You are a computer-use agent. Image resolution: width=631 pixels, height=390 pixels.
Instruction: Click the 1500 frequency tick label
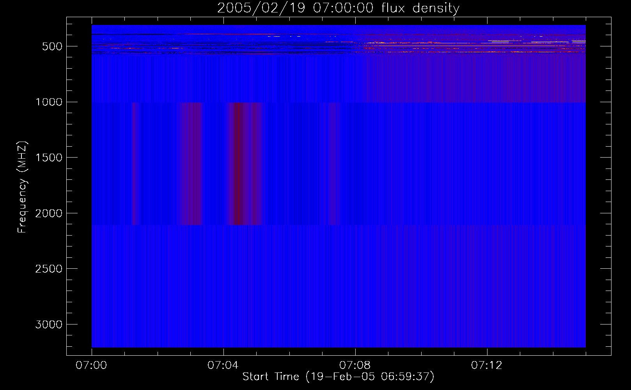point(49,158)
